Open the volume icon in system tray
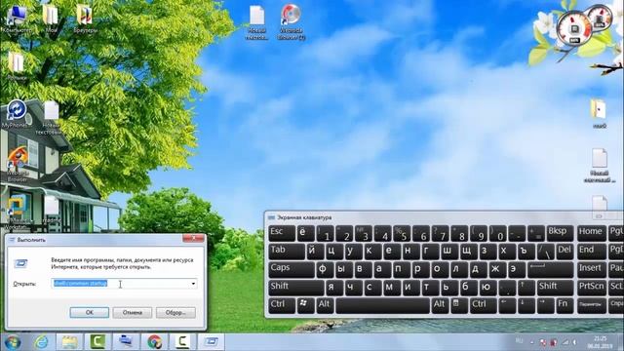 click(x=574, y=342)
